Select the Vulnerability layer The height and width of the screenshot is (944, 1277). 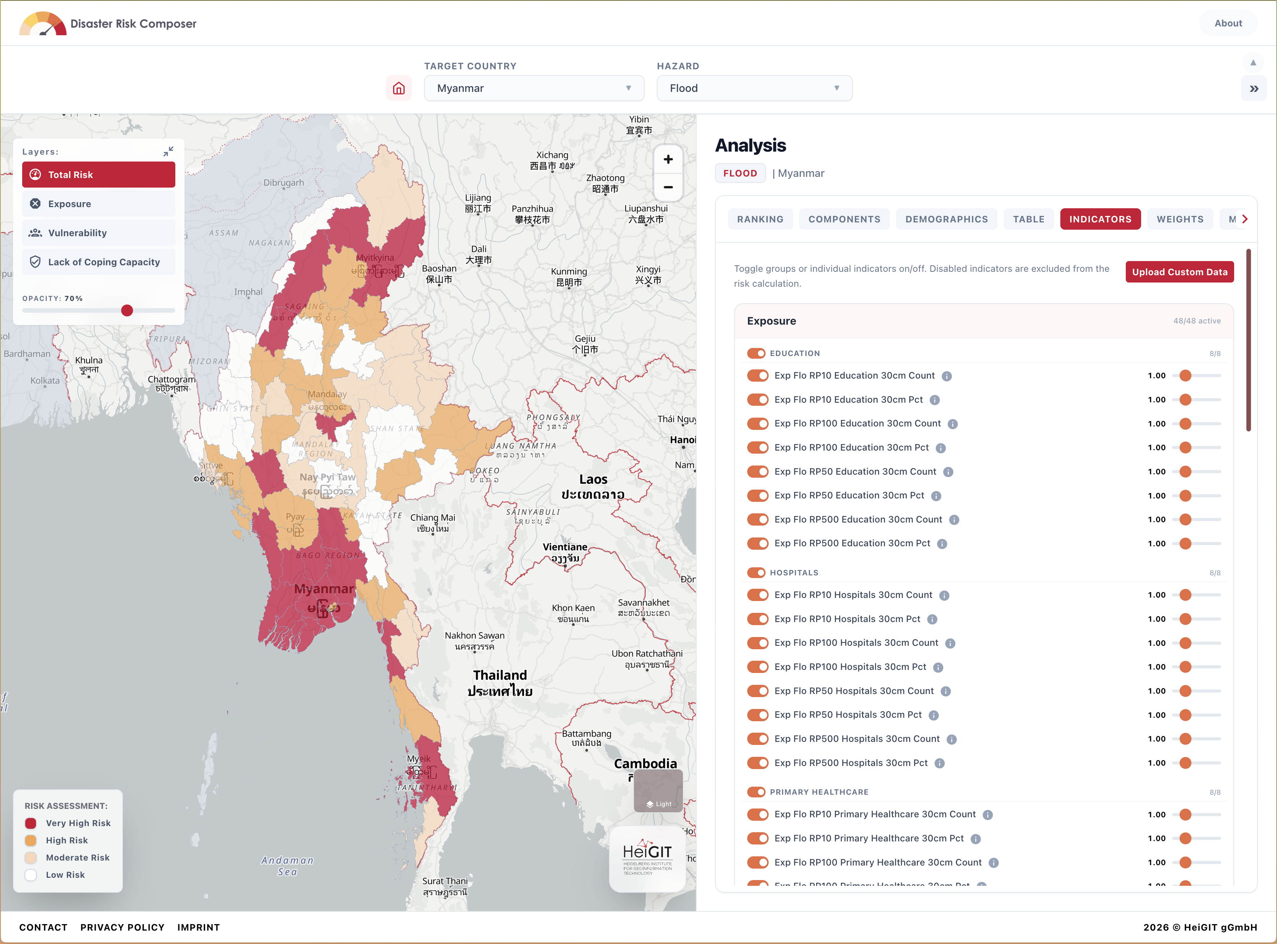click(98, 233)
